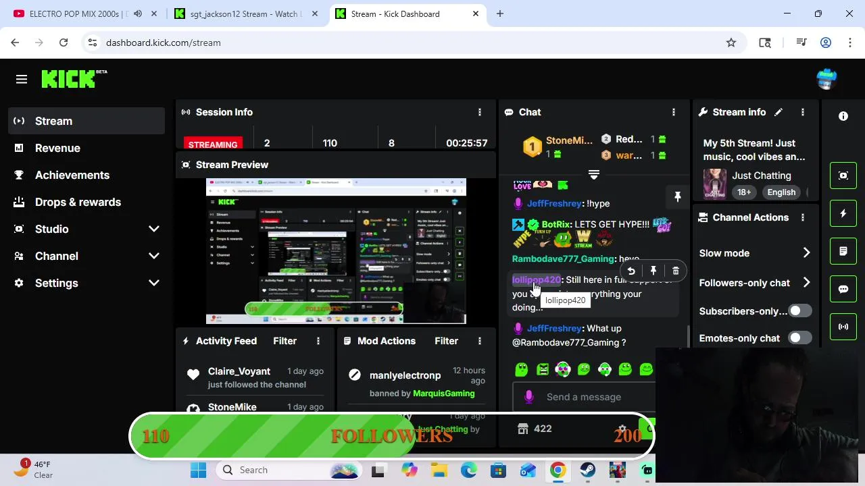Click the Stream Preview thumbnail

[336, 251]
